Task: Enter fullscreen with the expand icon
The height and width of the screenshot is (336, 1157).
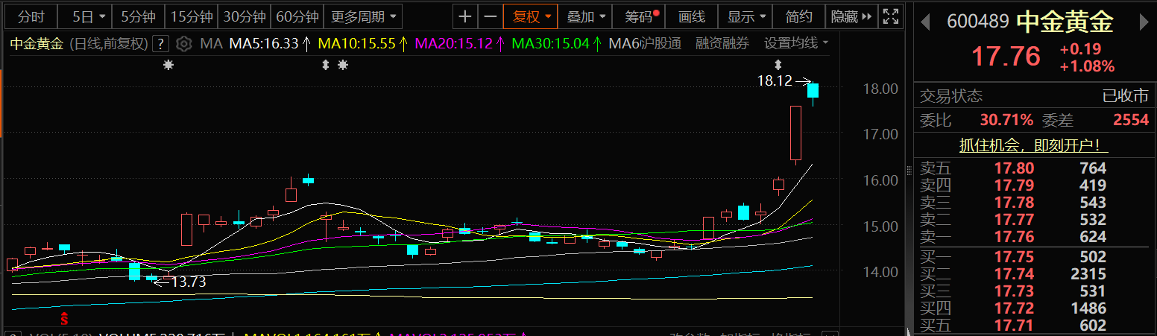Action: click(x=890, y=16)
